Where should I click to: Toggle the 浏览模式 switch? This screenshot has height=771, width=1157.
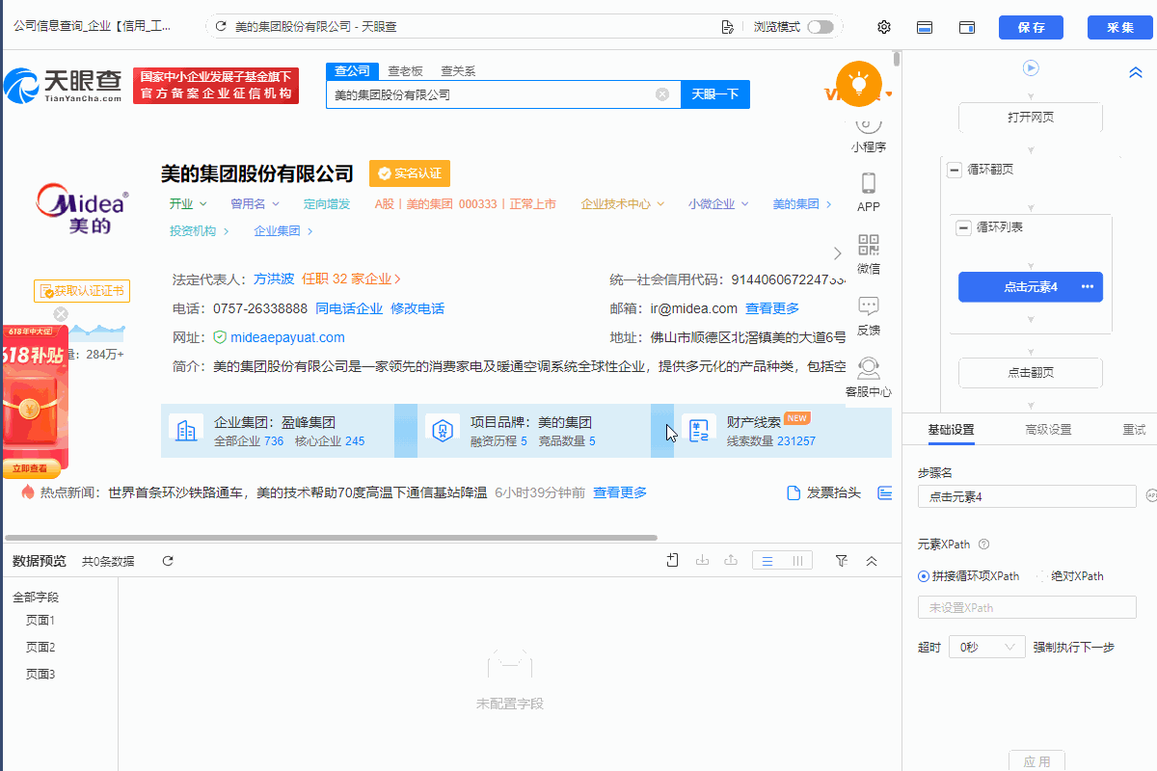821,27
